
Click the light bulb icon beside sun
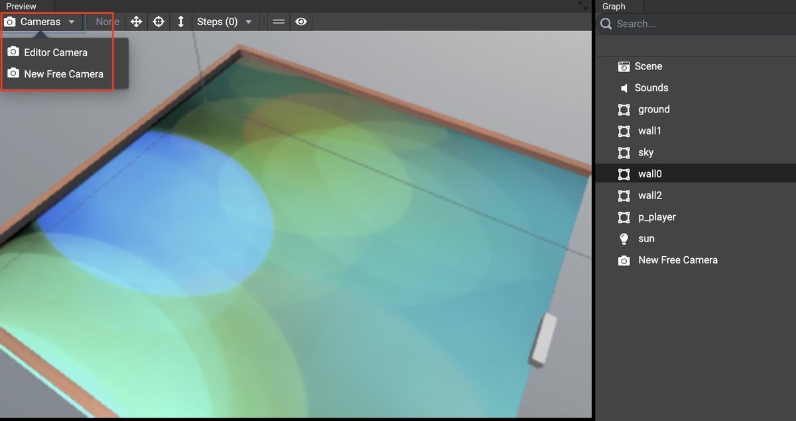624,238
